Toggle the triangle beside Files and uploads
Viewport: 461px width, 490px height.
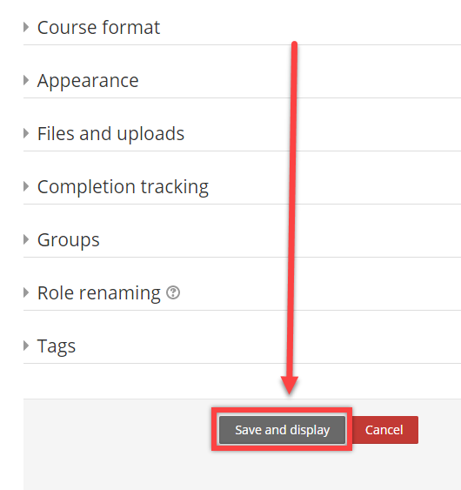click(x=26, y=134)
